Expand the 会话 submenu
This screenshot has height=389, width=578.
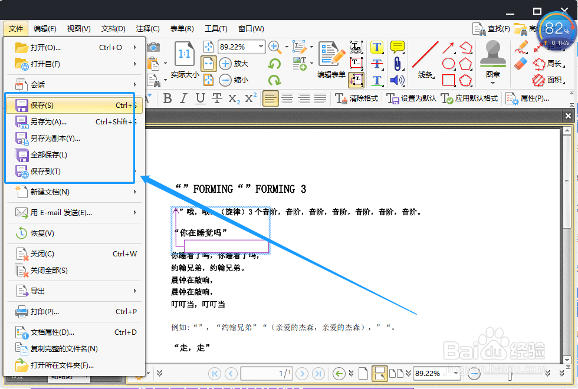click(x=135, y=84)
